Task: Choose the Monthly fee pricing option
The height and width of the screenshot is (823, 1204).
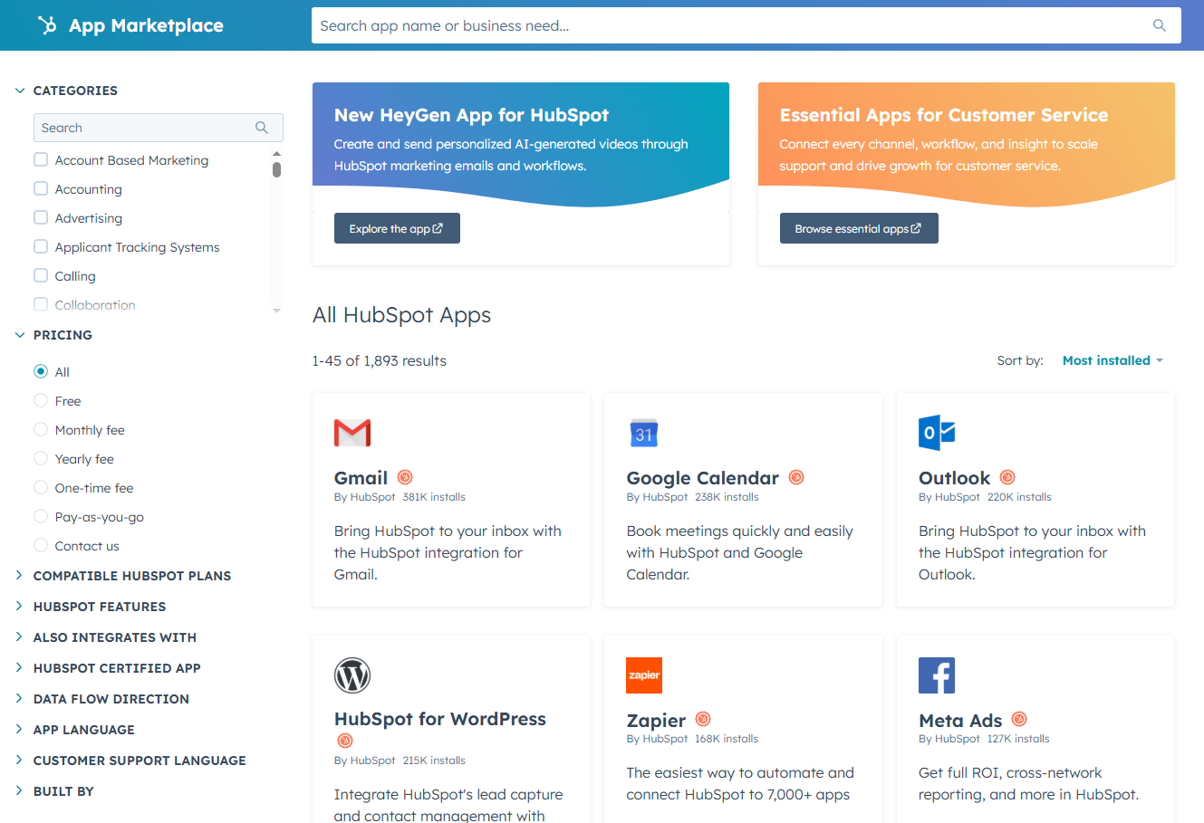Action: click(41, 430)
